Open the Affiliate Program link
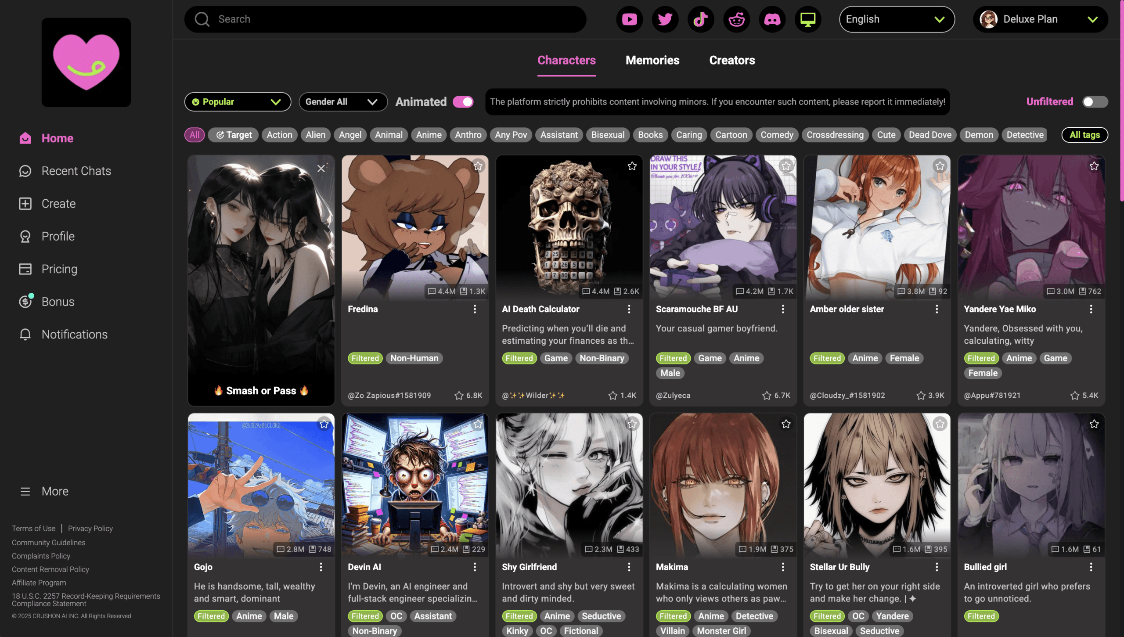Viewport: 1124px width, 637px height. click(39, 583)
